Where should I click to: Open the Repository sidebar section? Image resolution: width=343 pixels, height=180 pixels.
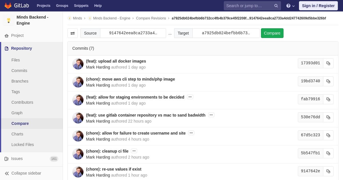(31, 49)
